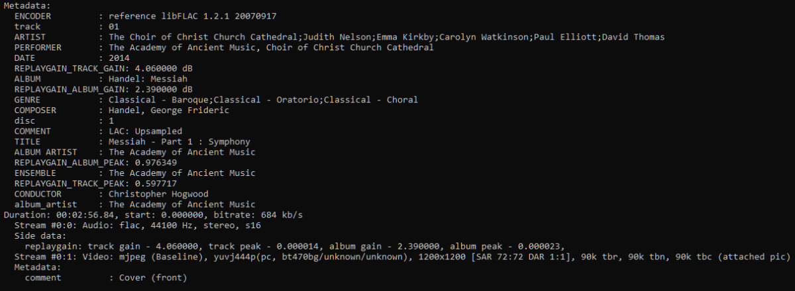Click the Stream #0:1 Video mjpeg line
This screenshot has width=795, height=291.
pyautogui.click(x=402, y=257)
